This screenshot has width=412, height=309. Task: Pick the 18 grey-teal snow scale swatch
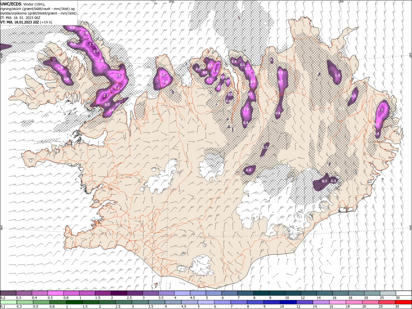(356, 293)
